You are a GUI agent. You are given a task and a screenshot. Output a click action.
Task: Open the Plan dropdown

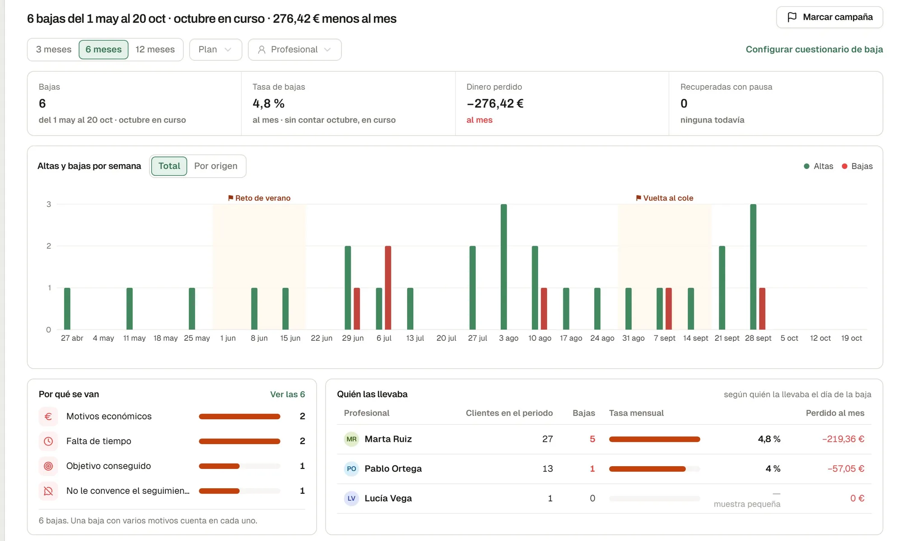pos(215,50)
